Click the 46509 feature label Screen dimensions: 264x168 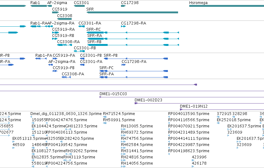19,145
